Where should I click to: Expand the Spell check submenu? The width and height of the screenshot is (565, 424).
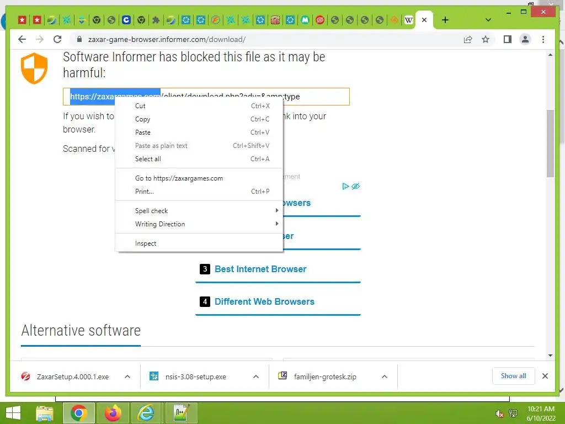pyautogui.click(x=199, y=210)
